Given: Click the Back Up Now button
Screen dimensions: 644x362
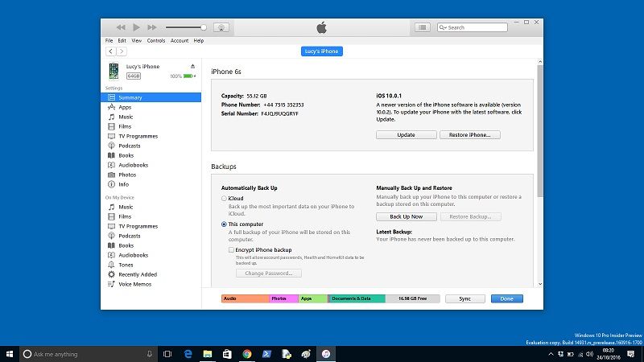Looking at the screenshot, I should (407, 216).
